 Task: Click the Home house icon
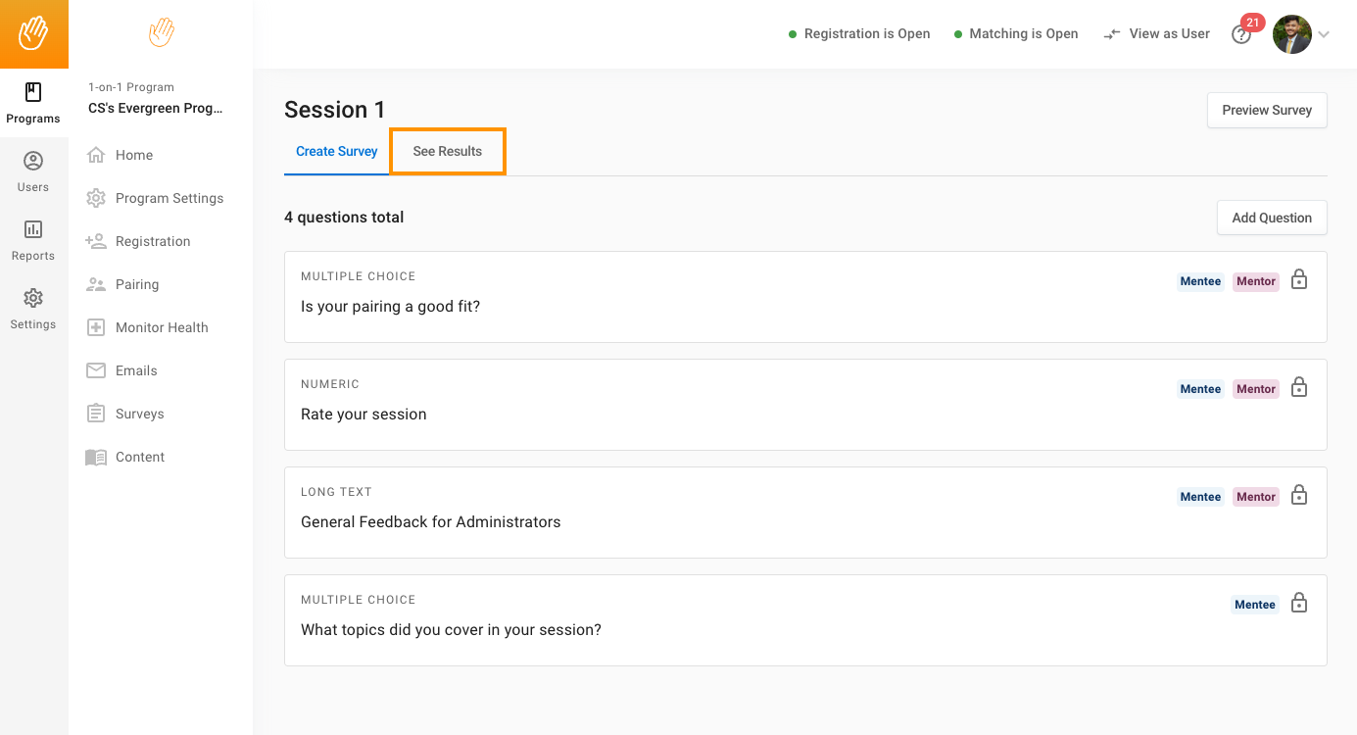click(96, 155)
